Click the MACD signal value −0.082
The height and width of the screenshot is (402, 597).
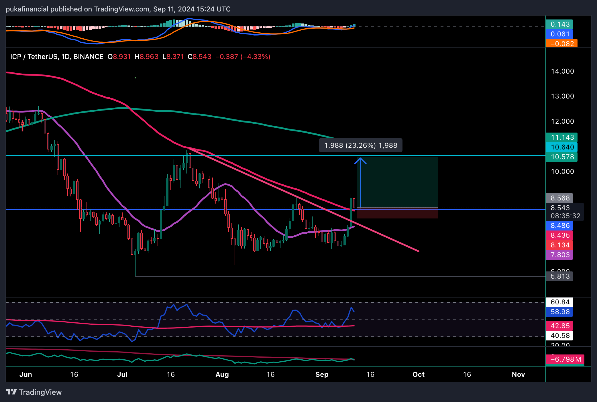pos(561,44)
